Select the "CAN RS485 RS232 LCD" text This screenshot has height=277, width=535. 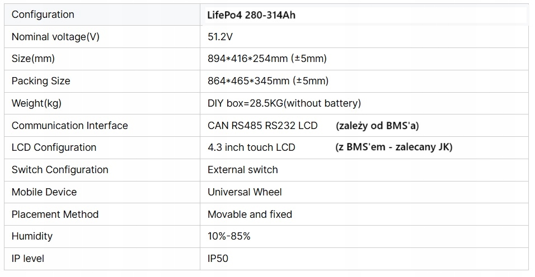pyautogui.click(x=262, y=126)
